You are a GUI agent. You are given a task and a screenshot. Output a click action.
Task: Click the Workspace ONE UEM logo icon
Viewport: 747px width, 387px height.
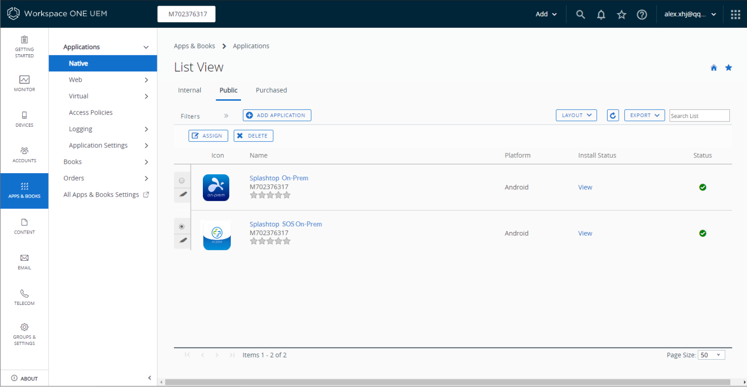(x=13, y=14)
